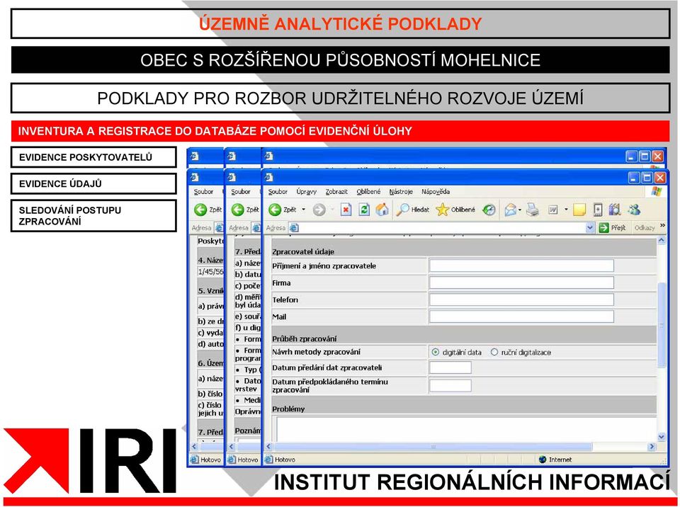This screenshot has height=507, width=680.
Task: Click the green Zpět back arrow in front window
Action: point(275,210)
